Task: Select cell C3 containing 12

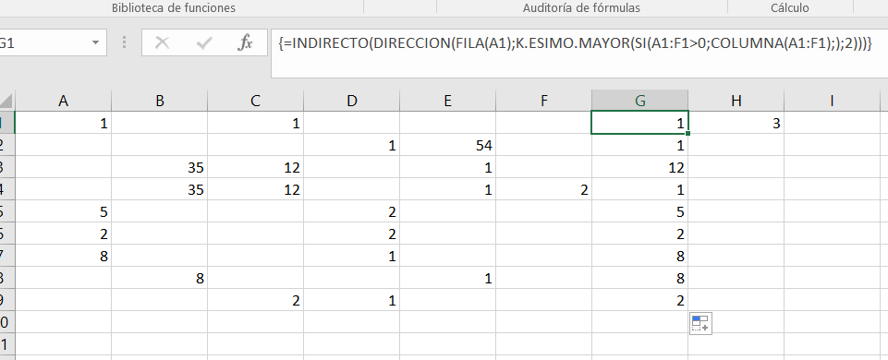Action: point(255,168)
